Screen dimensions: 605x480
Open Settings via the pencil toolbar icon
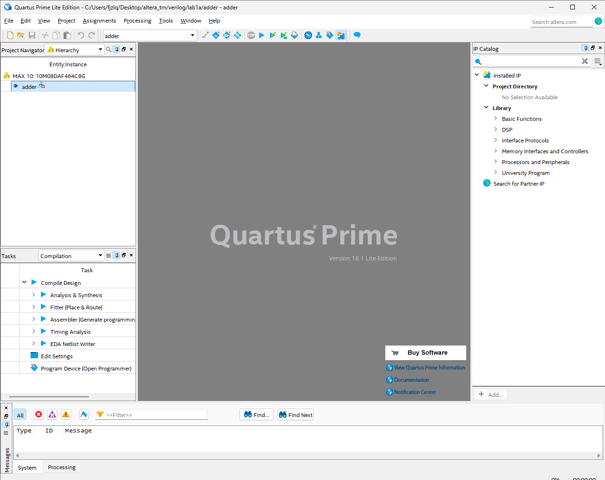point(205,35)
